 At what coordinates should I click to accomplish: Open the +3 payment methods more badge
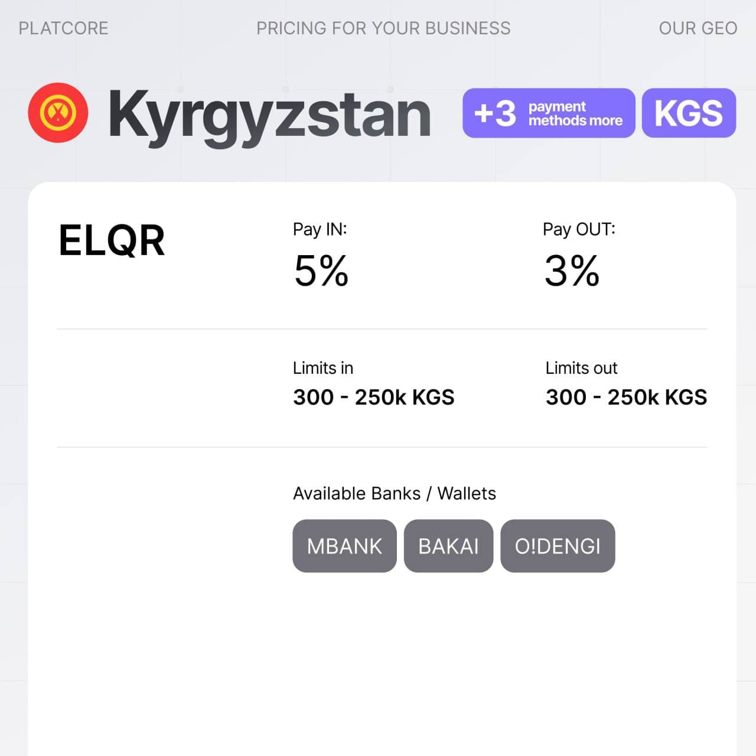point(548,113)
